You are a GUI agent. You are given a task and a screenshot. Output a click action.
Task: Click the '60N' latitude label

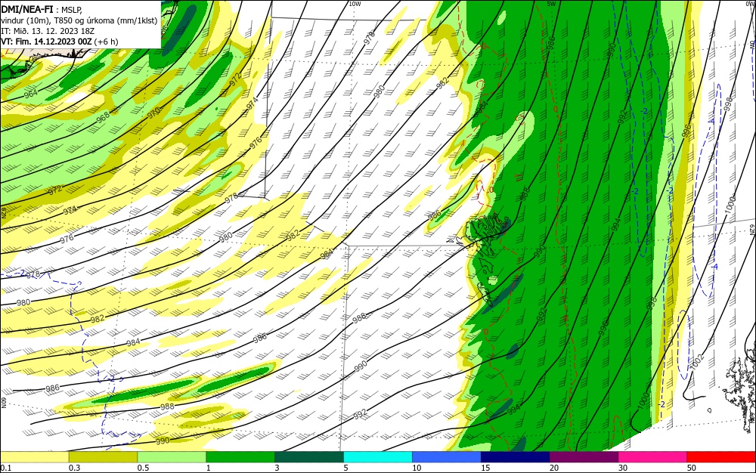4,403
